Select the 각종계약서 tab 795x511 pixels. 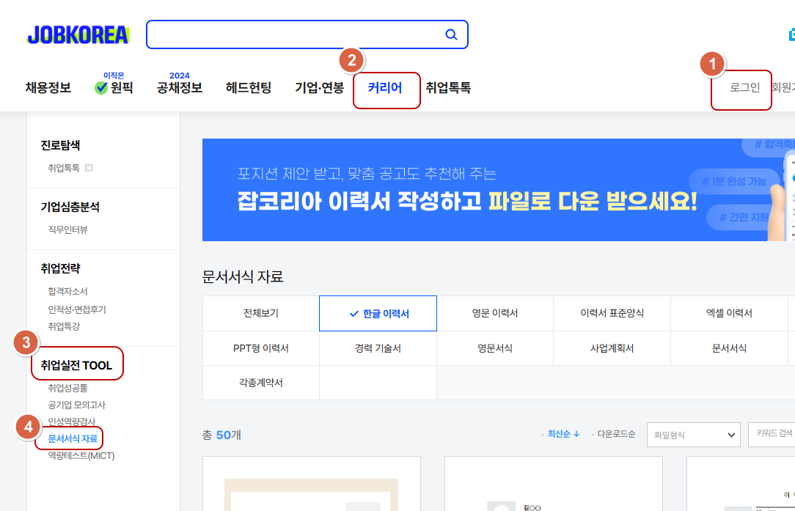(260, 383)
